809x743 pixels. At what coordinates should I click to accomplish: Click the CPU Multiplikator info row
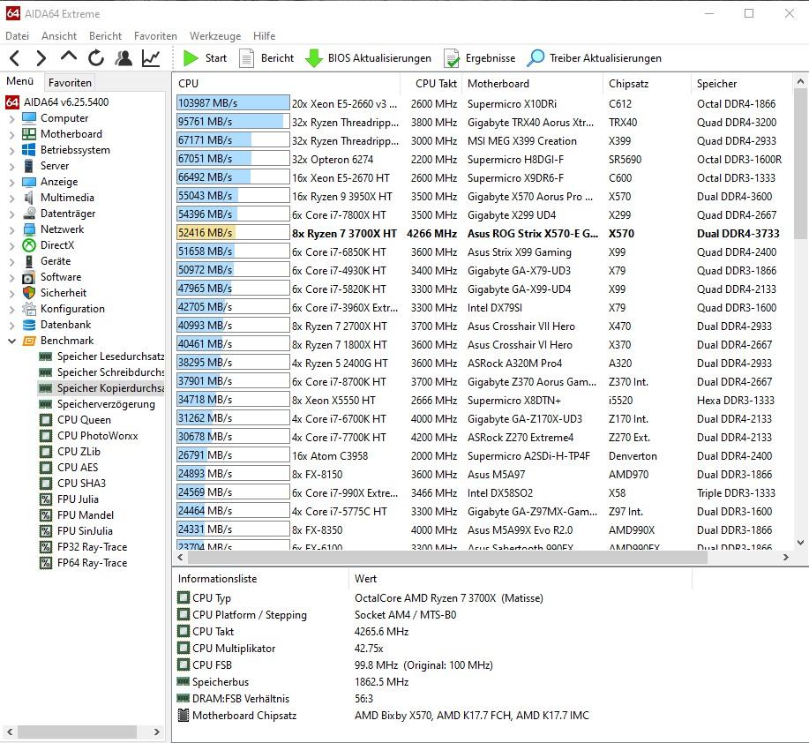433,649
